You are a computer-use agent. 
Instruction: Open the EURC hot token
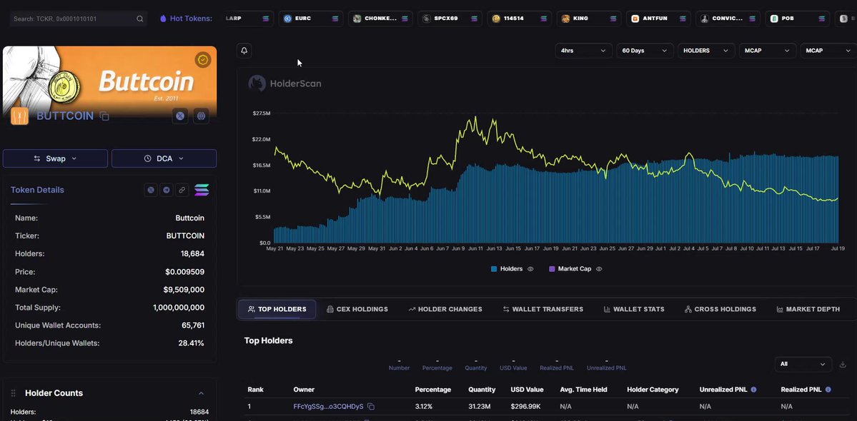pos(312,19)
